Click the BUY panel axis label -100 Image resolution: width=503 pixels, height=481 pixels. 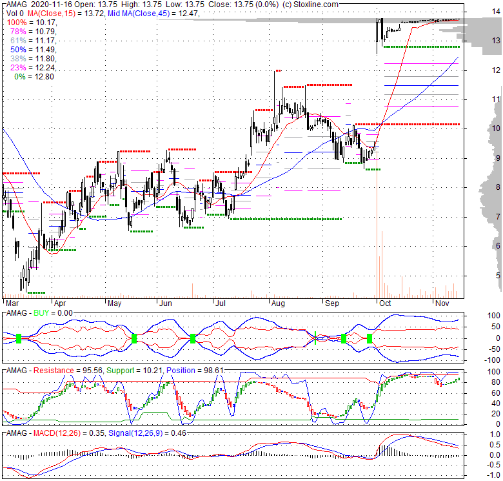tap(493, 360)
